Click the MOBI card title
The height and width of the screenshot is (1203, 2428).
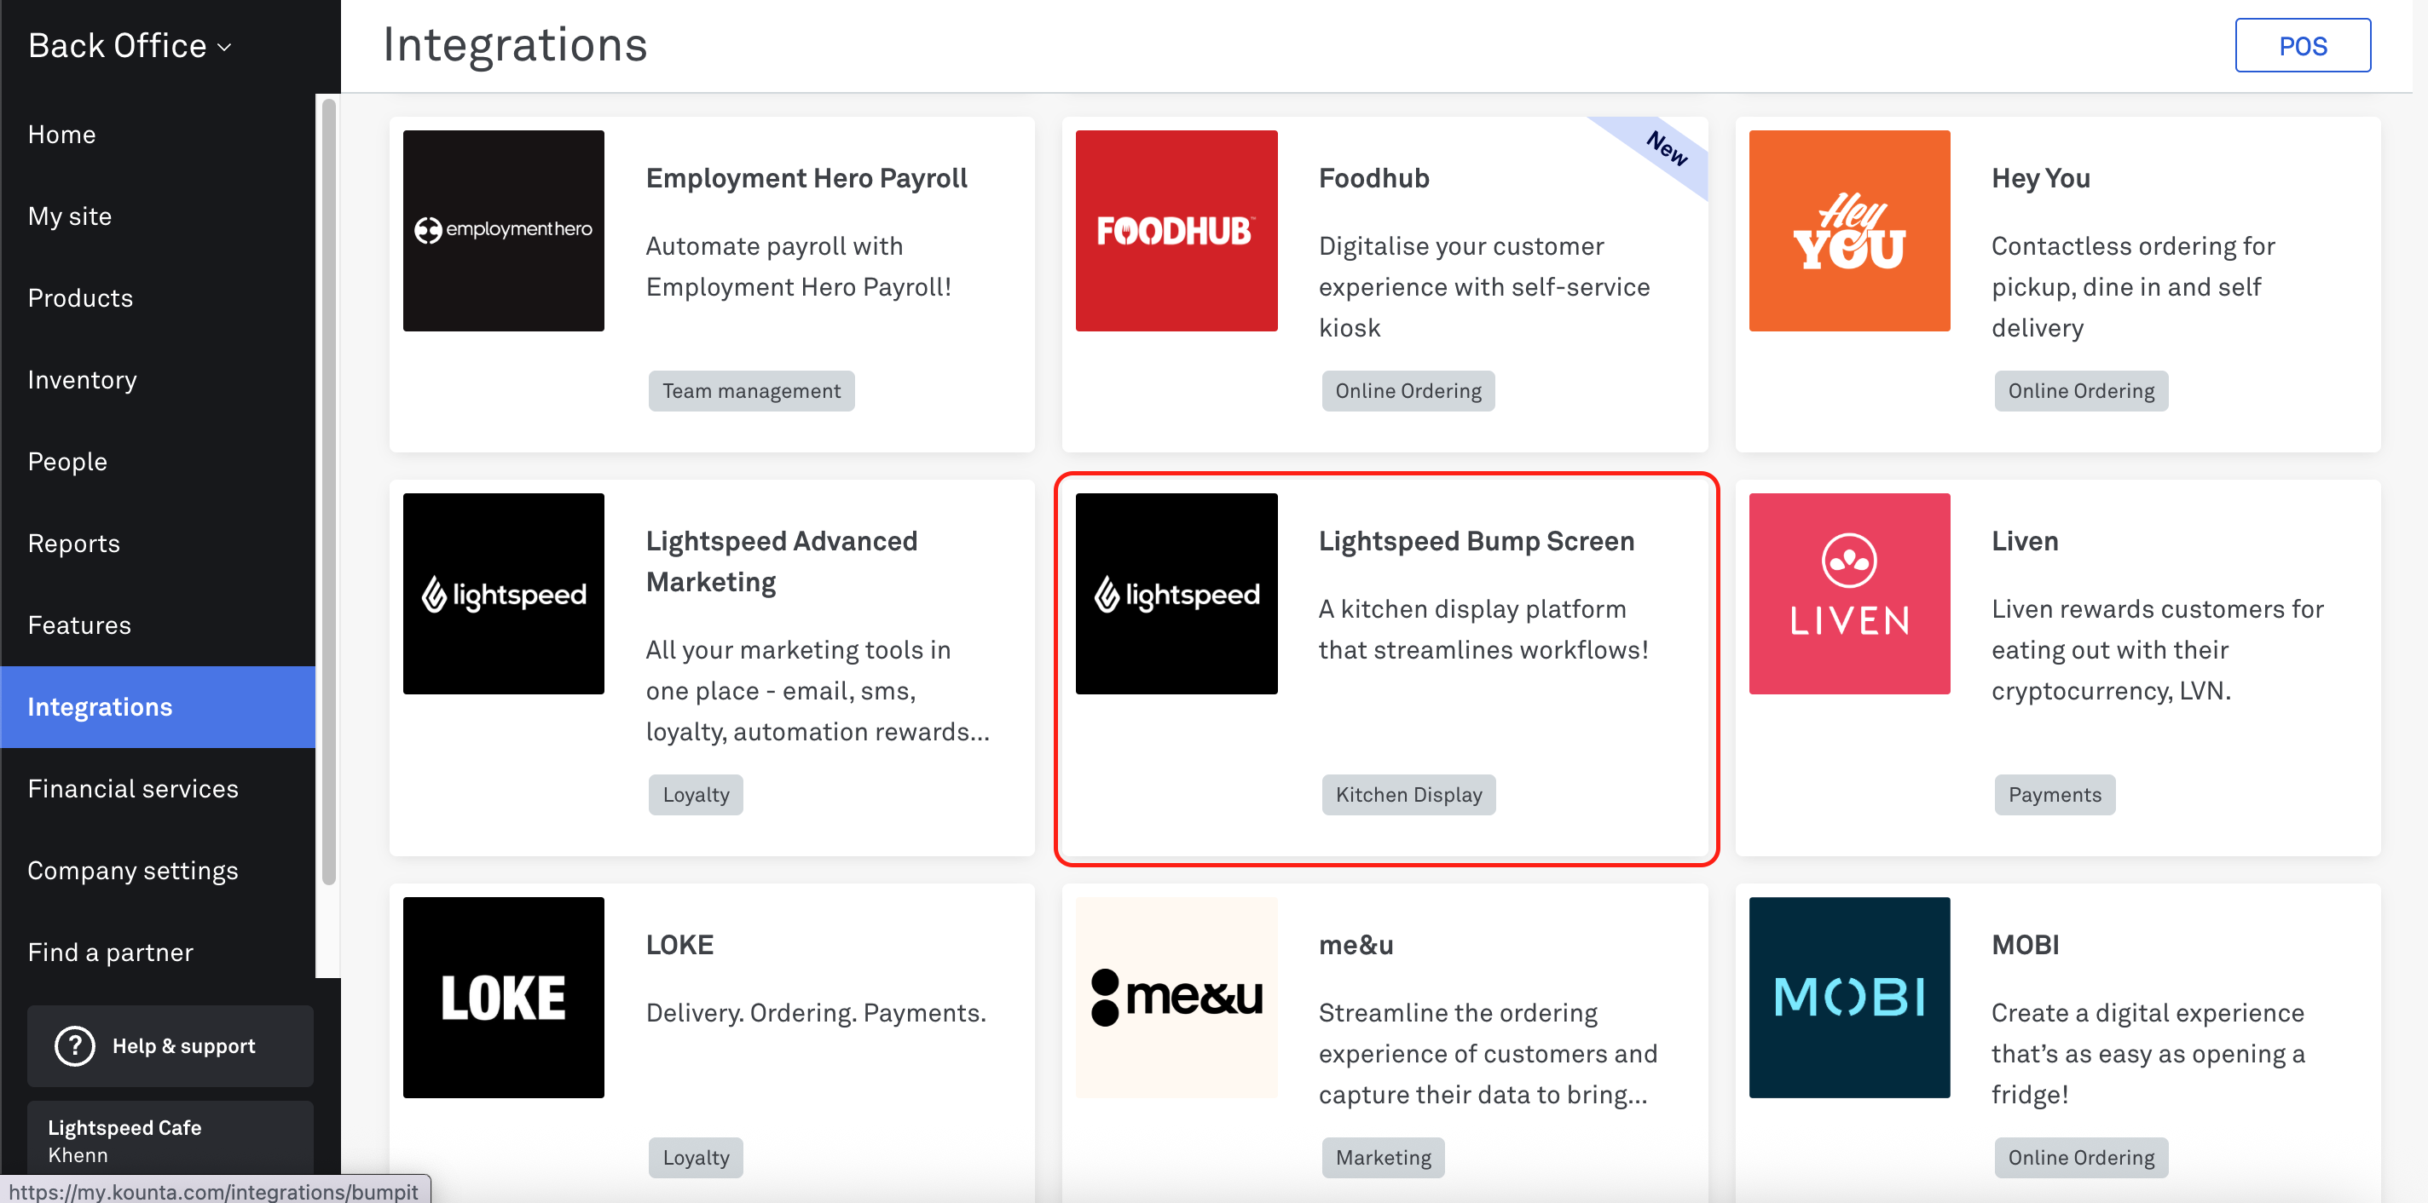coord(2026,944)
